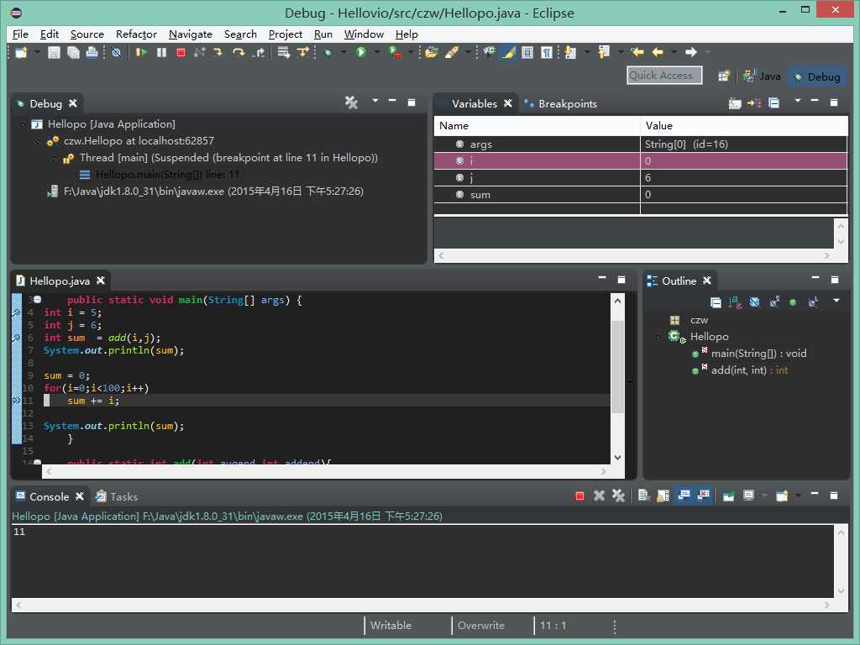The image size is (860, 645).
Task: Open the File menu
Action: point(20,34)
